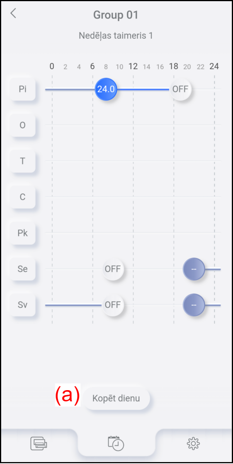Tap the Kopēt dienu button
The height and width of the screenshot is (464, 233).
pyautogui.click(x=116, y=398)
